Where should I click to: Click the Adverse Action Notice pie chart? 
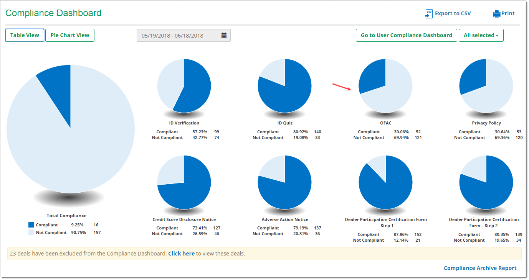point(285,182)
